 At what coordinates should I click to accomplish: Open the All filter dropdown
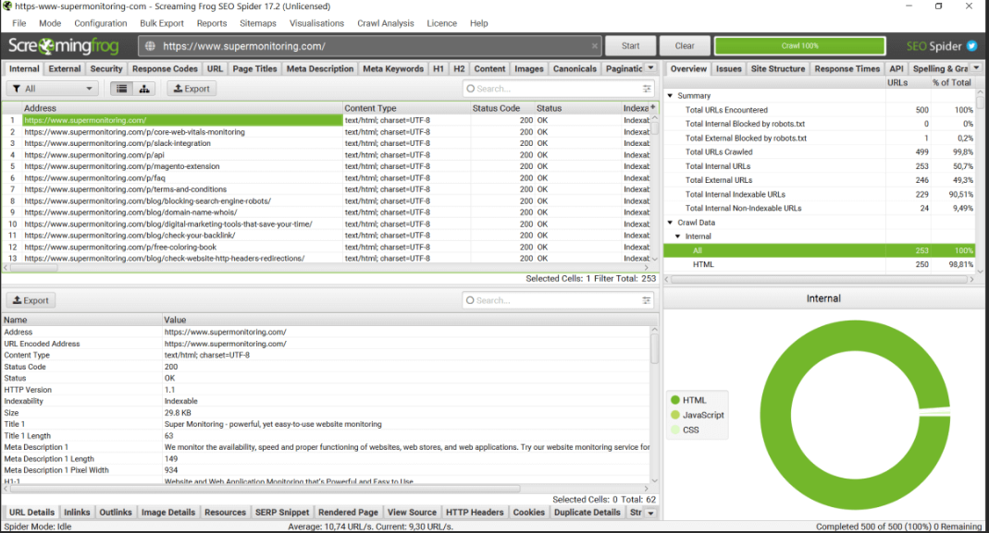(53, 89)
